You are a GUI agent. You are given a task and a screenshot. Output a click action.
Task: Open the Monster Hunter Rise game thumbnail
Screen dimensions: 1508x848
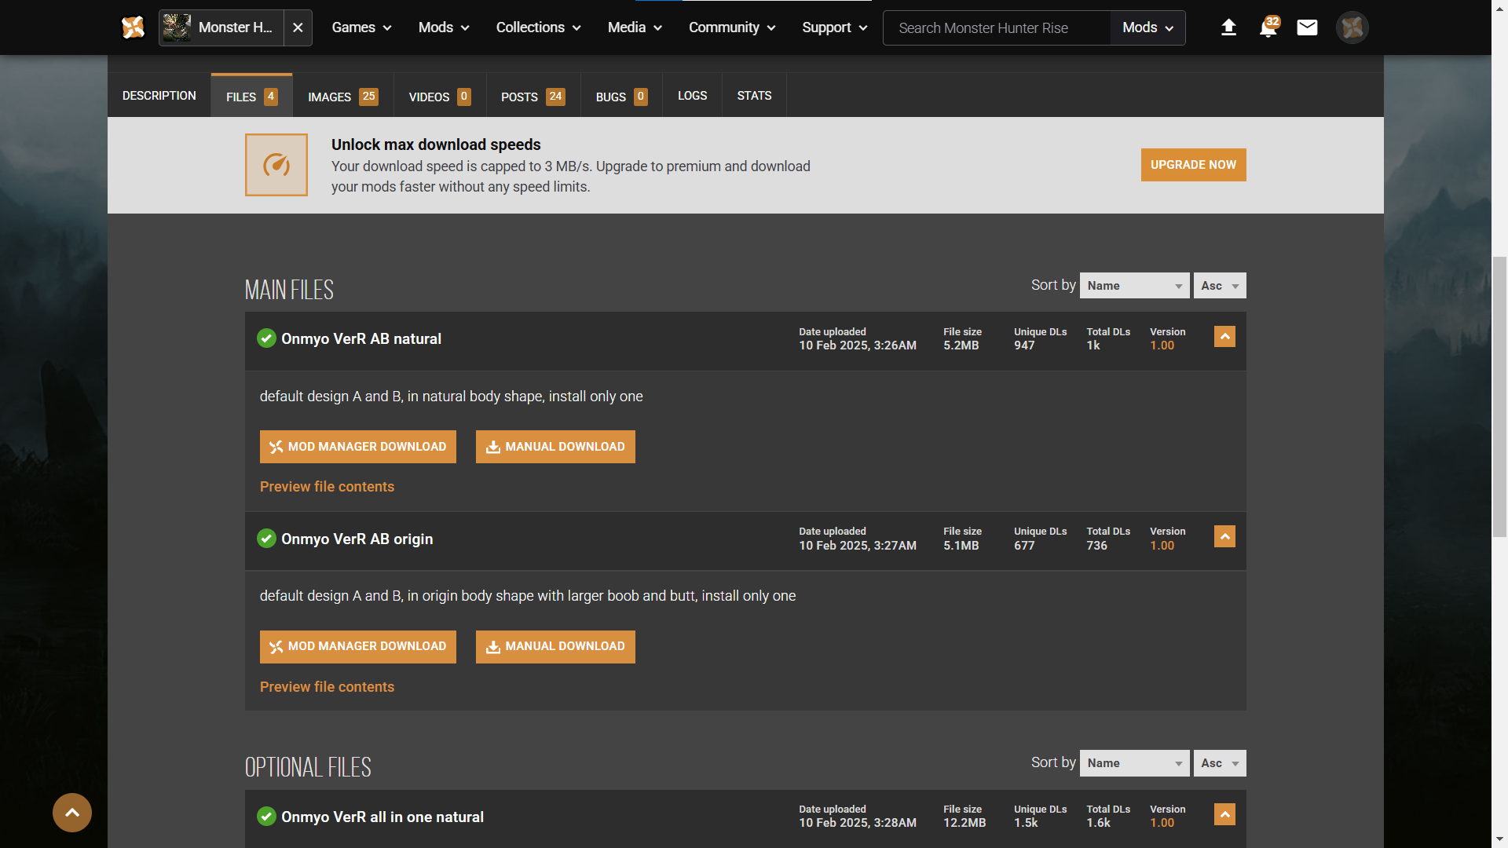(x=177, y=27)
